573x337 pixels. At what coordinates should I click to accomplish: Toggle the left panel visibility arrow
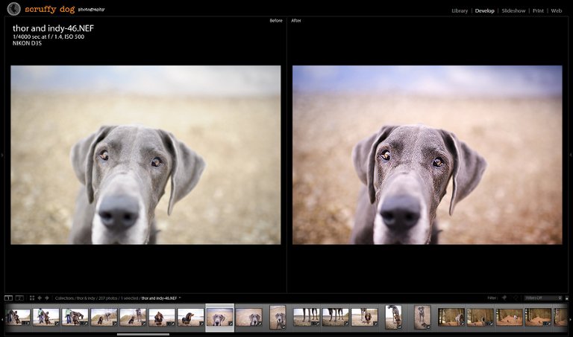pyautogui.click(x=2, y=155)
